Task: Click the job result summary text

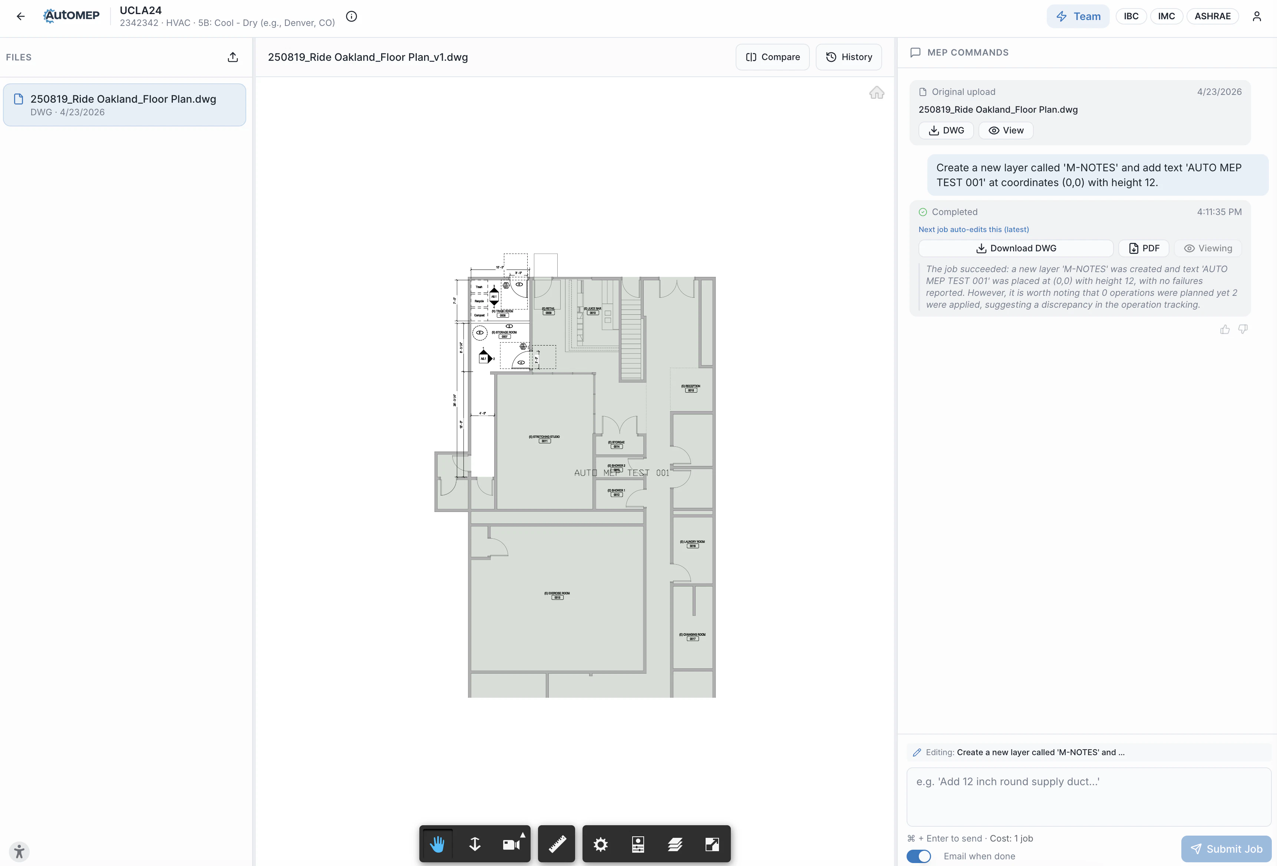Action: click(x=1081, y=287)
